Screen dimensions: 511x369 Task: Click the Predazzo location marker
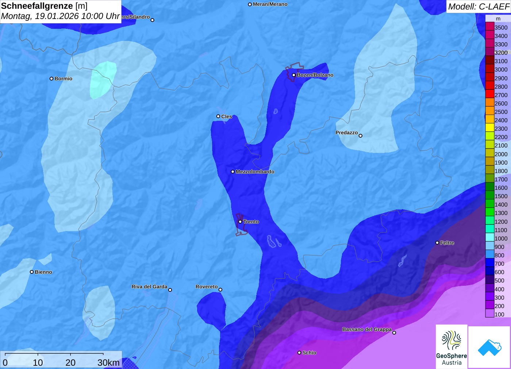click(360, 136)
